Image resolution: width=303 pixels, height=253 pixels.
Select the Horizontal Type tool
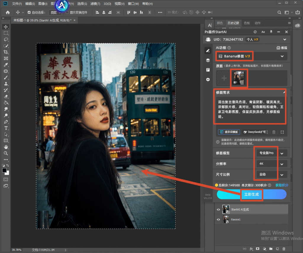[6, 128]
